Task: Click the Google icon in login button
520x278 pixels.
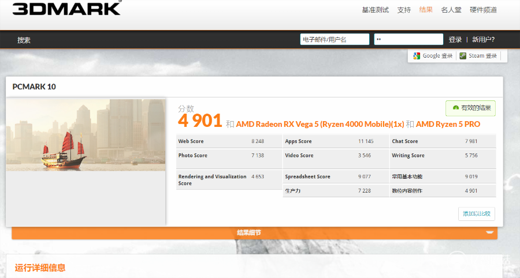Action: point(417,56)
